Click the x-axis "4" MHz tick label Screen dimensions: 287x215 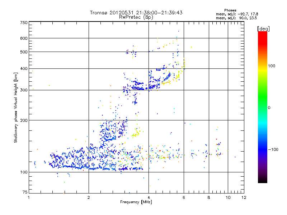tap(149, 198)
